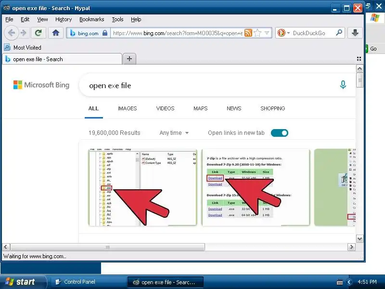Click the Go button in background window
The image size is (385, 289).
[x=373, y=49]
